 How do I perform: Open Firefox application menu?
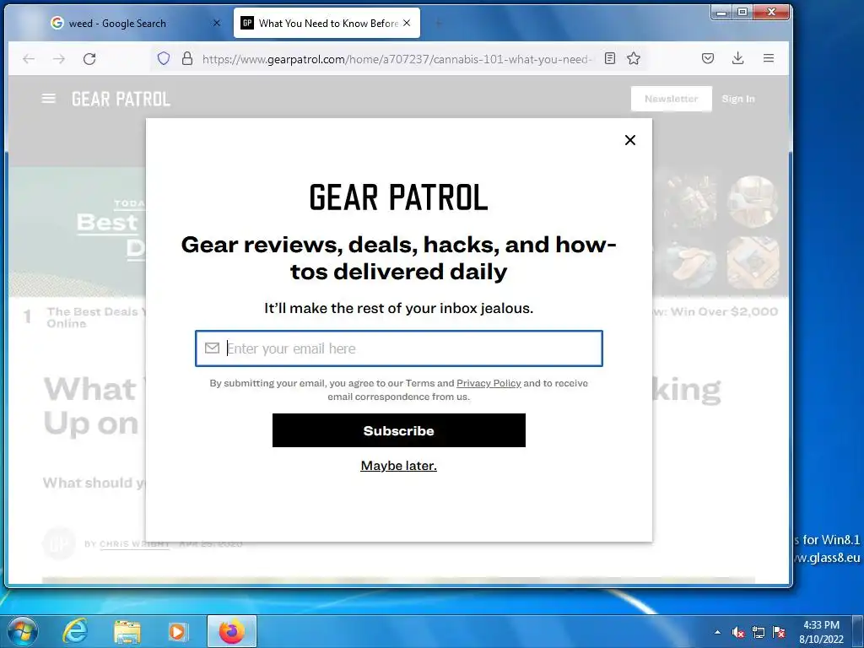[x=769, y=58]
